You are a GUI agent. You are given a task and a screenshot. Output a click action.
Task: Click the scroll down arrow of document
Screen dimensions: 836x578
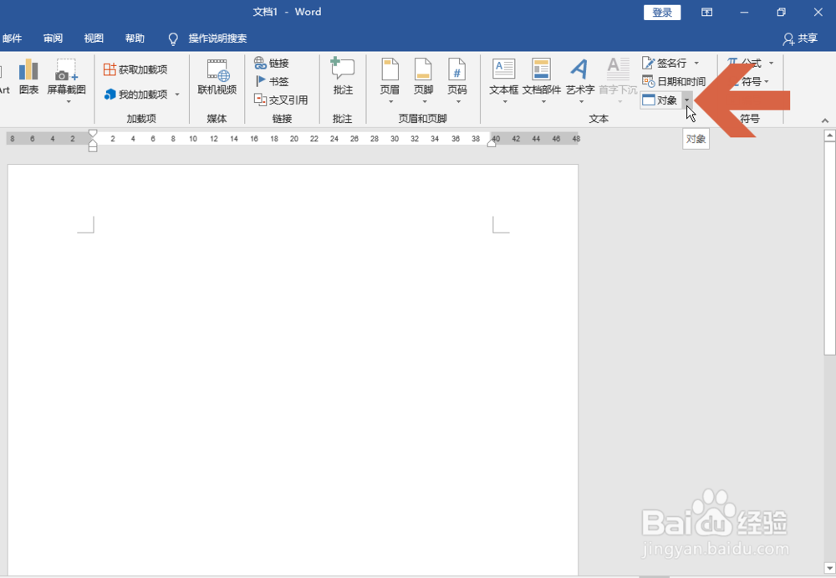pos(829,569)
